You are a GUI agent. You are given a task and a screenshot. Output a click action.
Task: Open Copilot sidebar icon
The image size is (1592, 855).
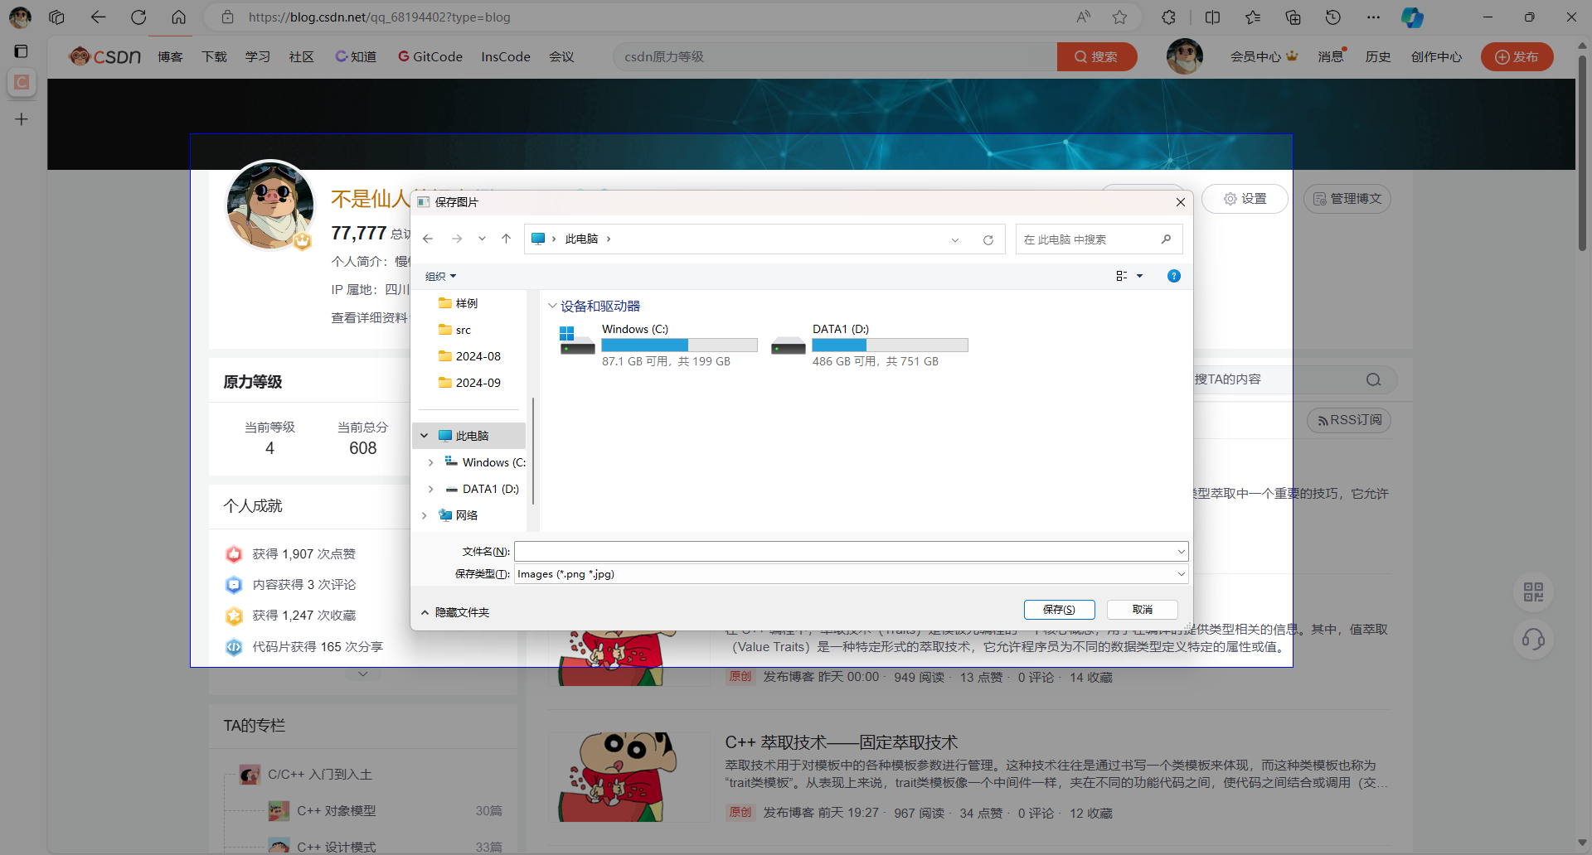point(1412,17)
